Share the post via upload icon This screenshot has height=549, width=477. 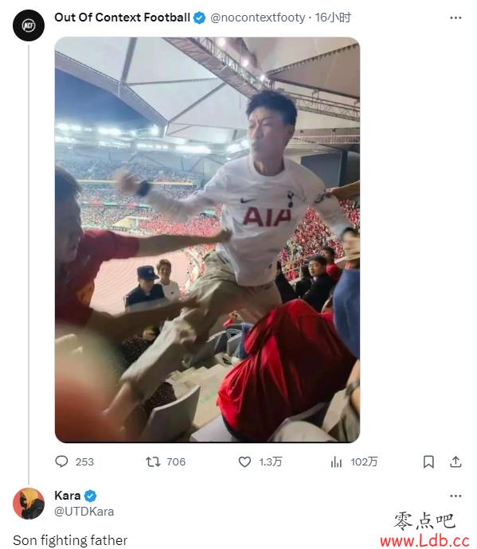pos(455,461)
